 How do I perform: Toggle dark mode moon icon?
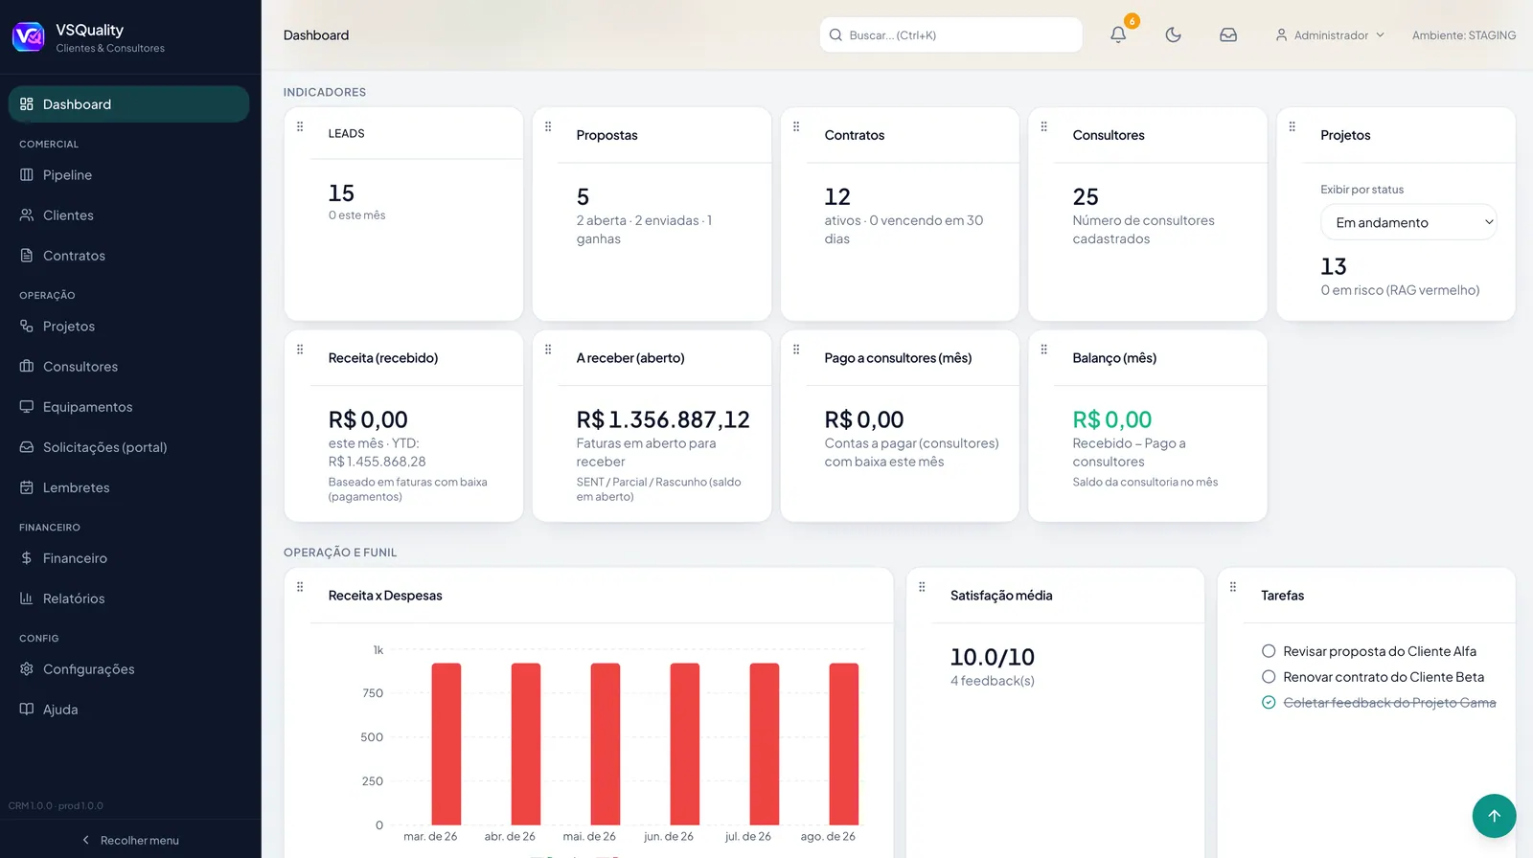coord(1173,35)
